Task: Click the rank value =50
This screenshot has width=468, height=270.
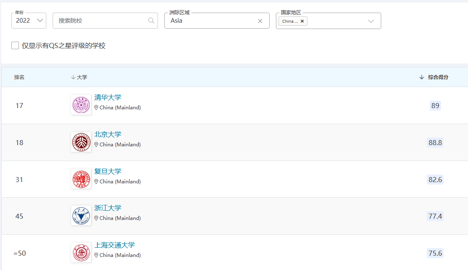Action: click(20, 253)
